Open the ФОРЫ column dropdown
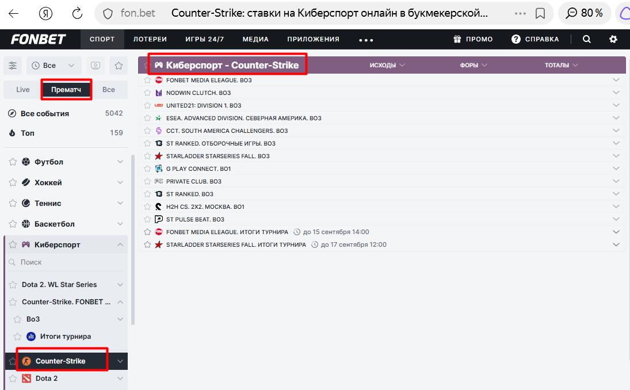Screen dimensions: 630x390 coord(474,65)
